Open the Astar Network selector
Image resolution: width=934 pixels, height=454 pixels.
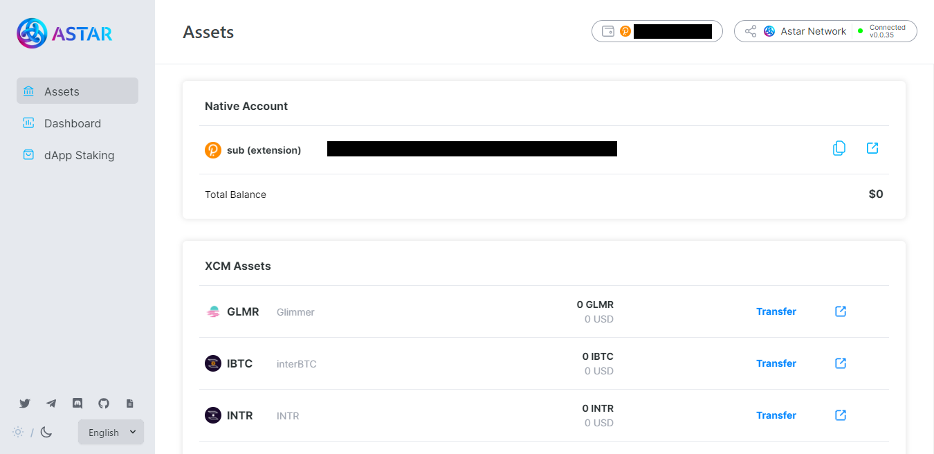825,31
